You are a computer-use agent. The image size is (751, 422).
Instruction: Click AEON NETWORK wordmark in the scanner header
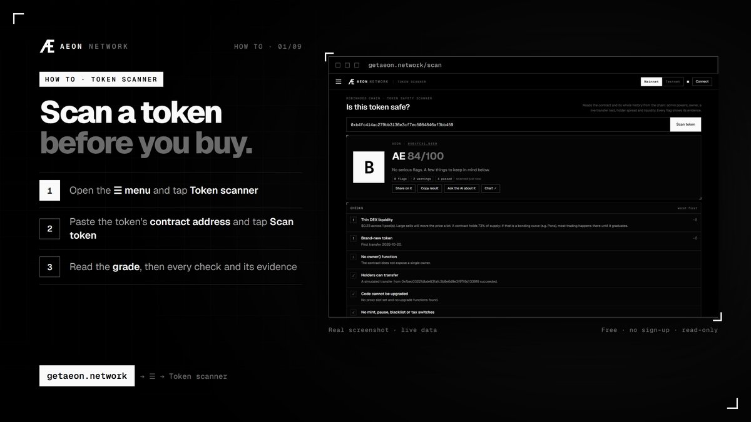click(372, 82)
